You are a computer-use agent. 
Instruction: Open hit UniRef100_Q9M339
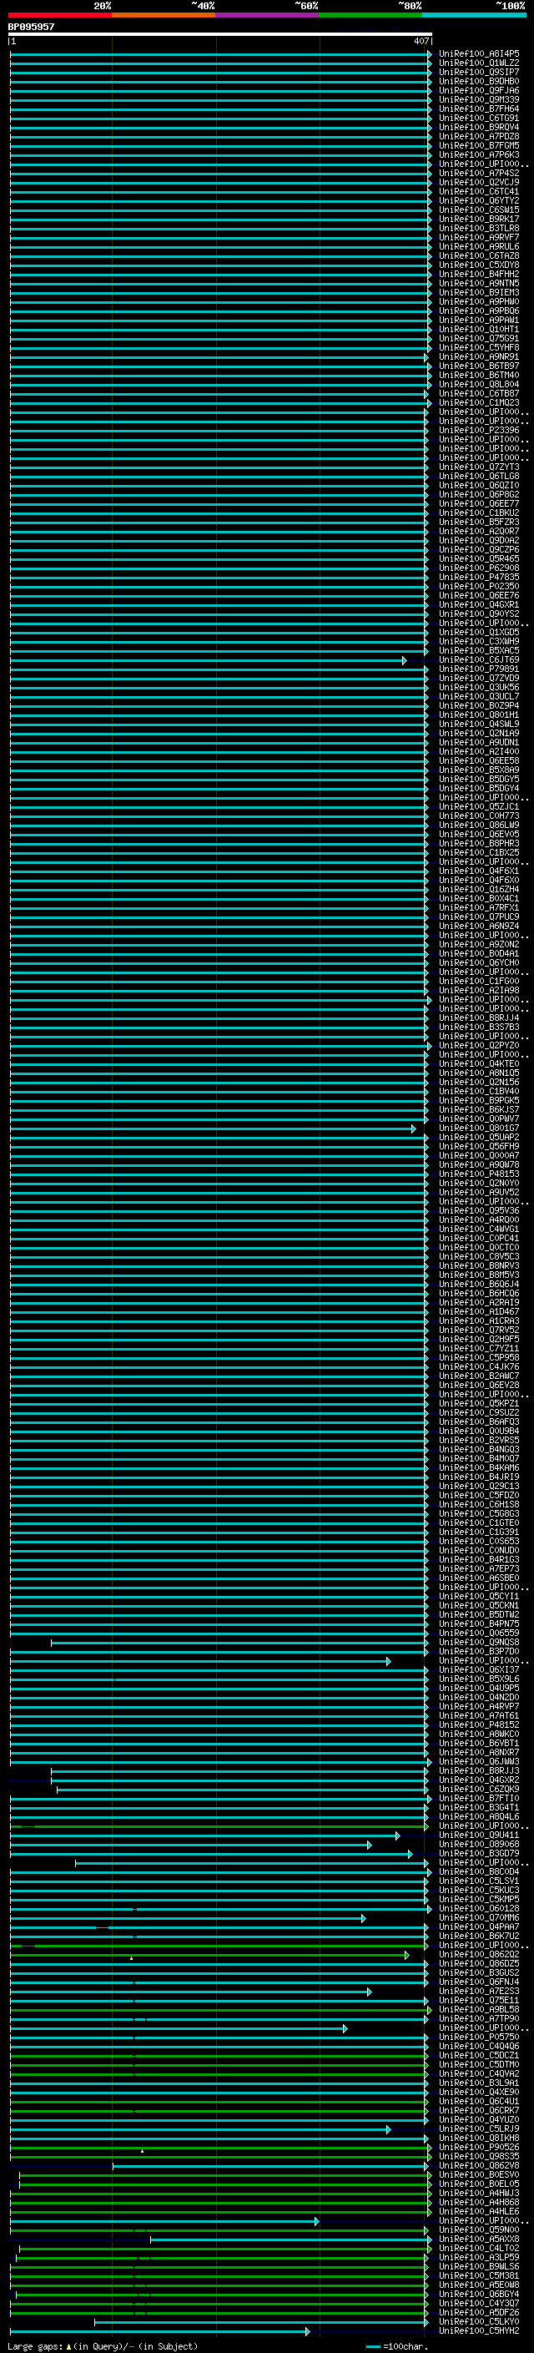click(479, 99)
